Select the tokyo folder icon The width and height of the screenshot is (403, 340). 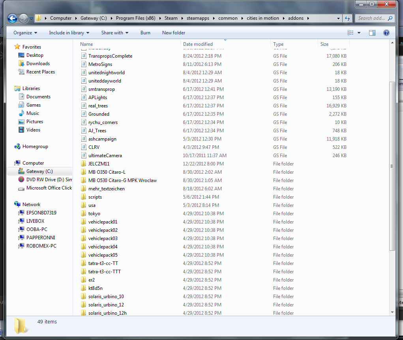click(84, 214)
